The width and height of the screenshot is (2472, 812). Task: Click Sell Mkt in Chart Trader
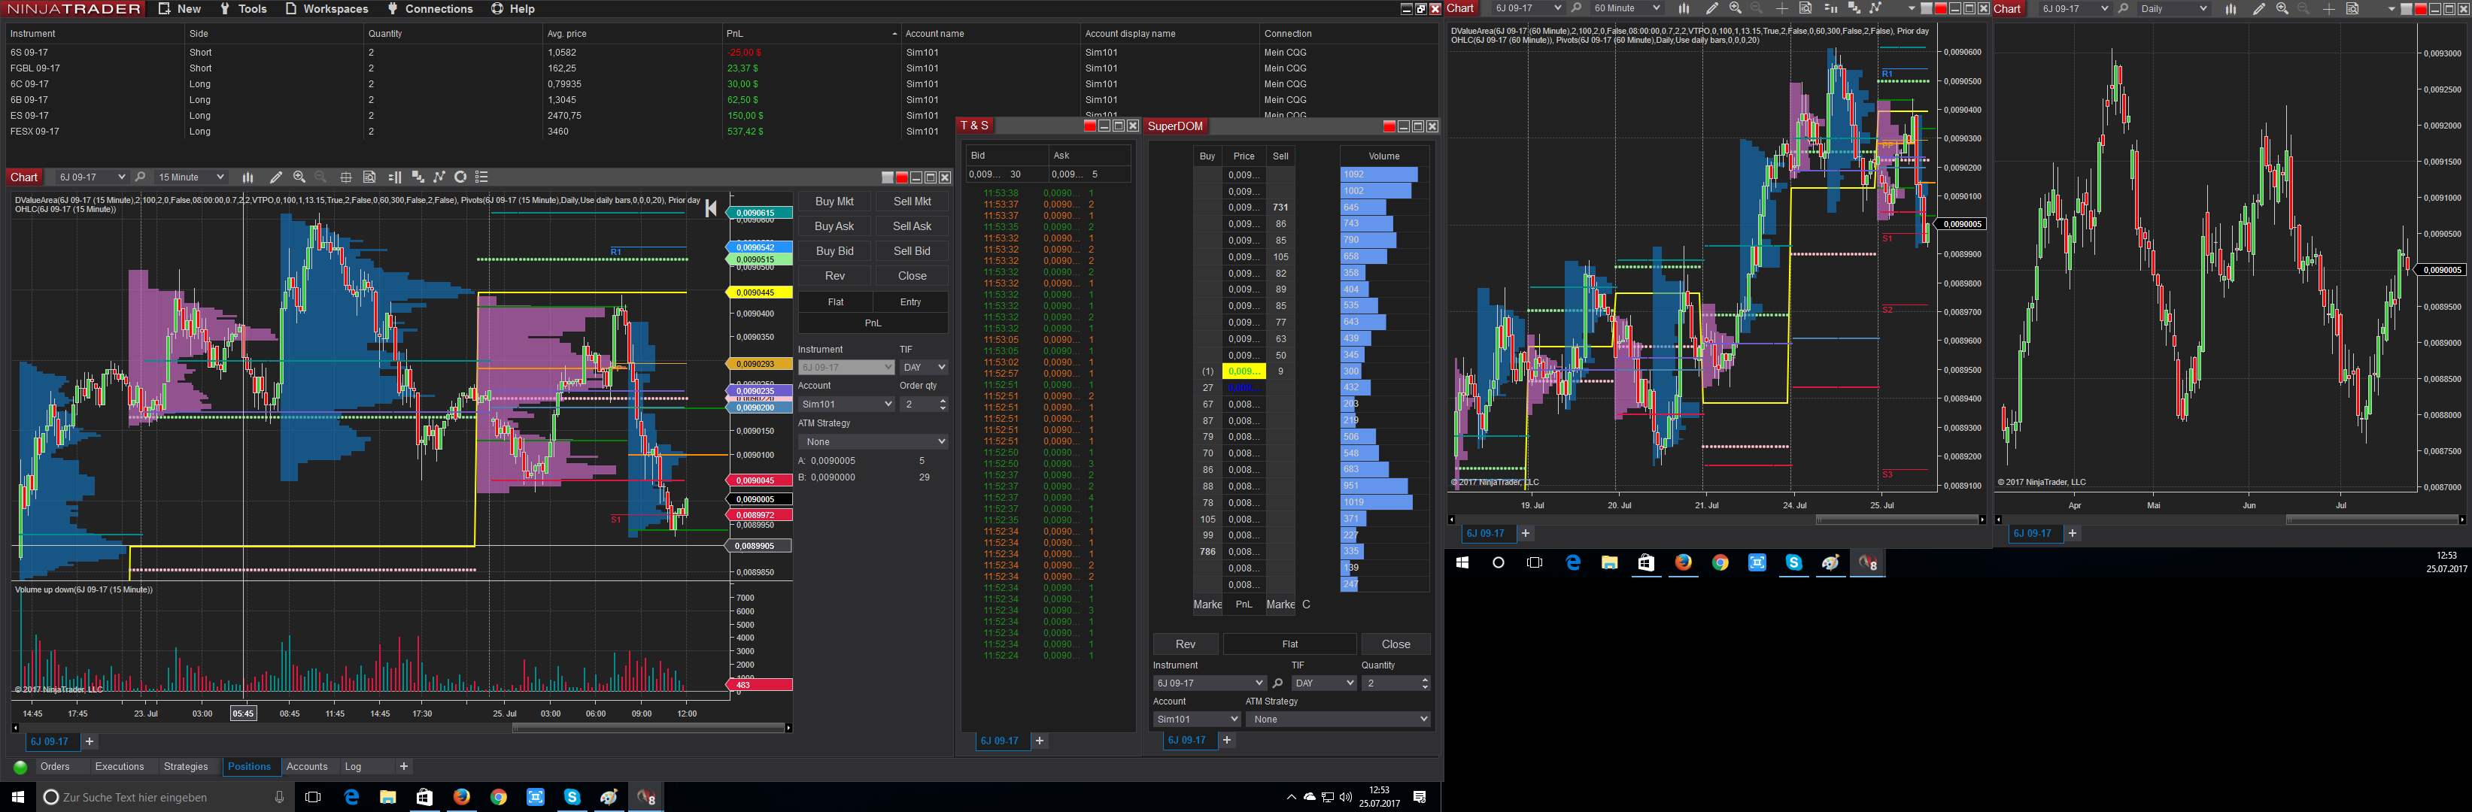click(912, 201)
